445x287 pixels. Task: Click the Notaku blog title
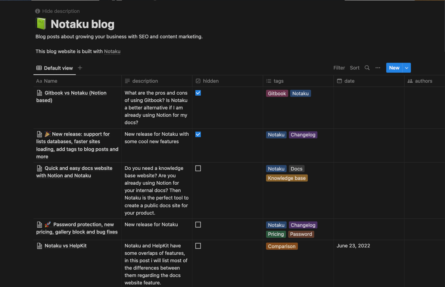pyautogui.click(x=83, y=24)
